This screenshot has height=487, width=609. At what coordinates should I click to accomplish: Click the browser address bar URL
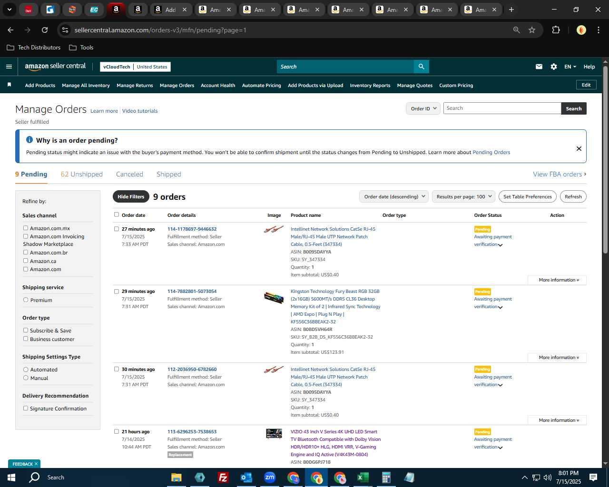click(160, 30)
